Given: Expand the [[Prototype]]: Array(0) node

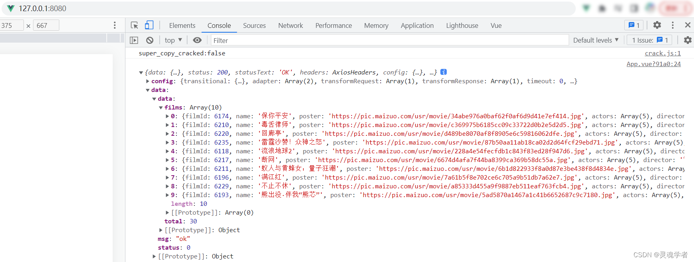Looking at the screenshot, I should (x=167, y=213).
